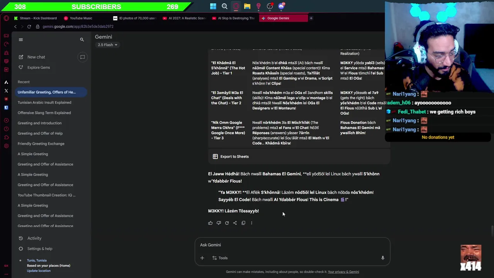Switch to YouTube Music tab

click(x=81, y=18)
